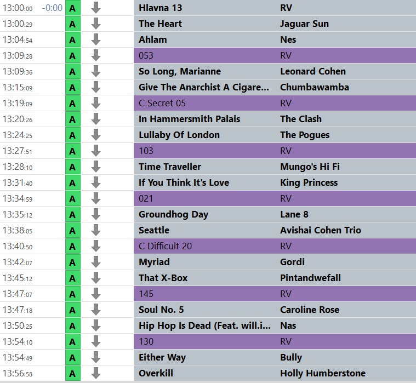Click the -0:00 countdown value
Screen dimensions: 416x383
click(52, 8)
